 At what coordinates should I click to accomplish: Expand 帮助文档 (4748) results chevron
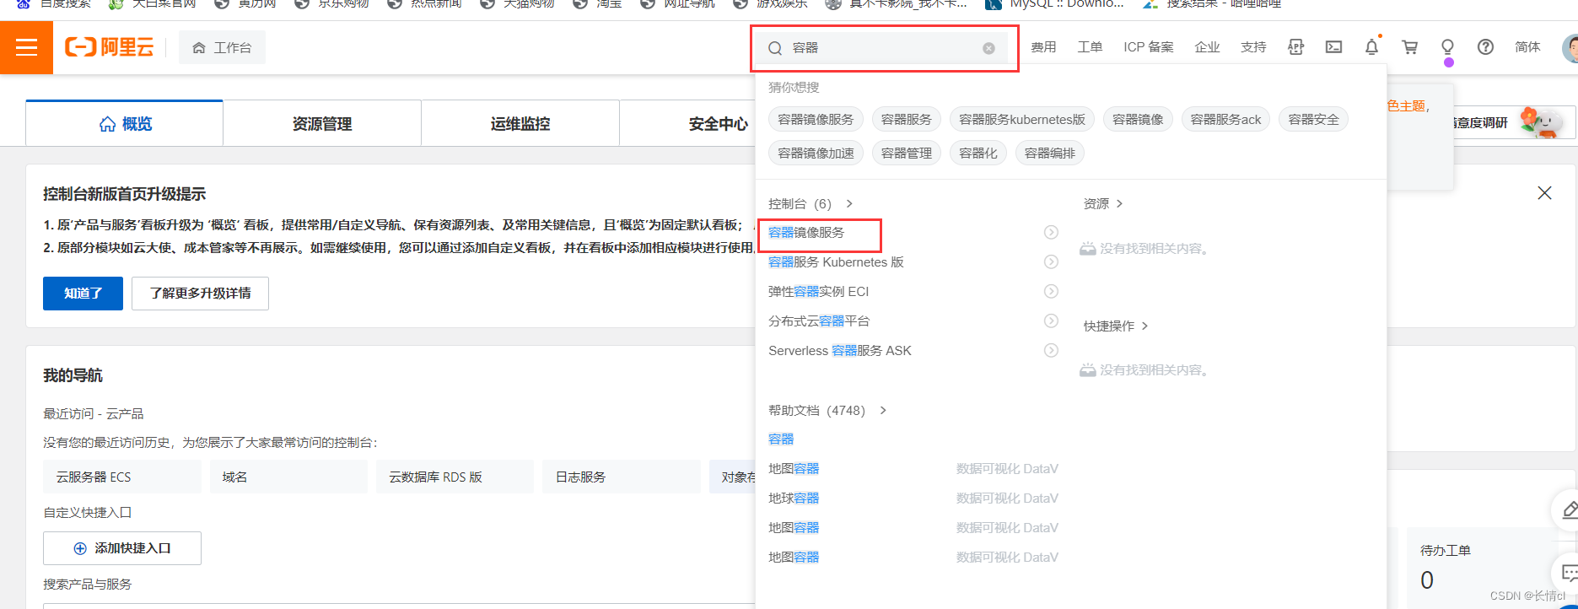(x=883, y=410)
